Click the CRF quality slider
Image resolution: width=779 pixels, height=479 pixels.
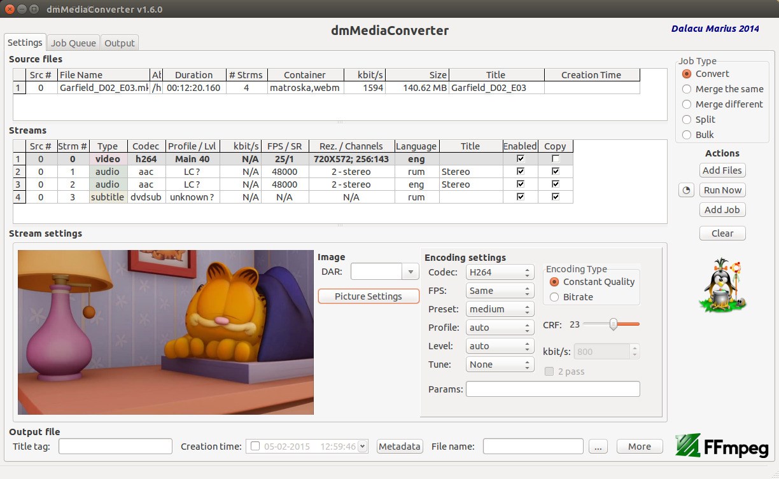[612, 324]
